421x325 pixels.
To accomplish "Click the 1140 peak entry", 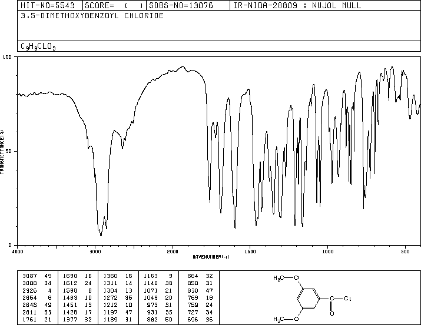I will click(158, 283).
